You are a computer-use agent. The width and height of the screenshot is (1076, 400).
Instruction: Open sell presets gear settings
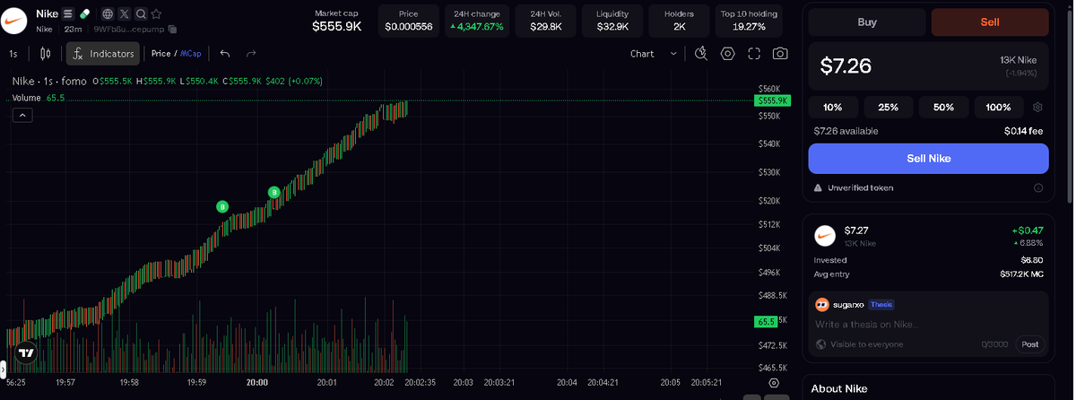[x=1037, y=108]
